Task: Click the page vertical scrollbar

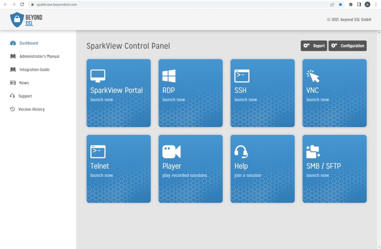Action: (x=379, y=139)
